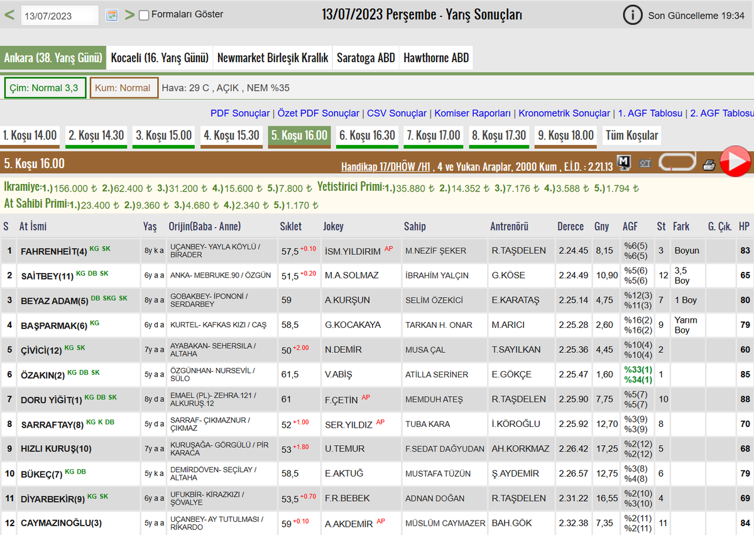This screenshot has height=535, width=754.
Task: Show Tüm Koşular tab
Action: click(x=631, y=136)
